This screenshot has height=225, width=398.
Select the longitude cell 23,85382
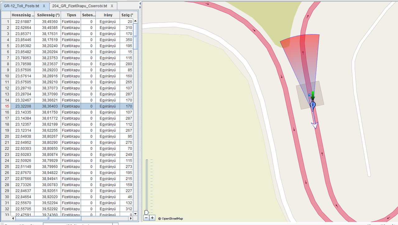[22, 46]
